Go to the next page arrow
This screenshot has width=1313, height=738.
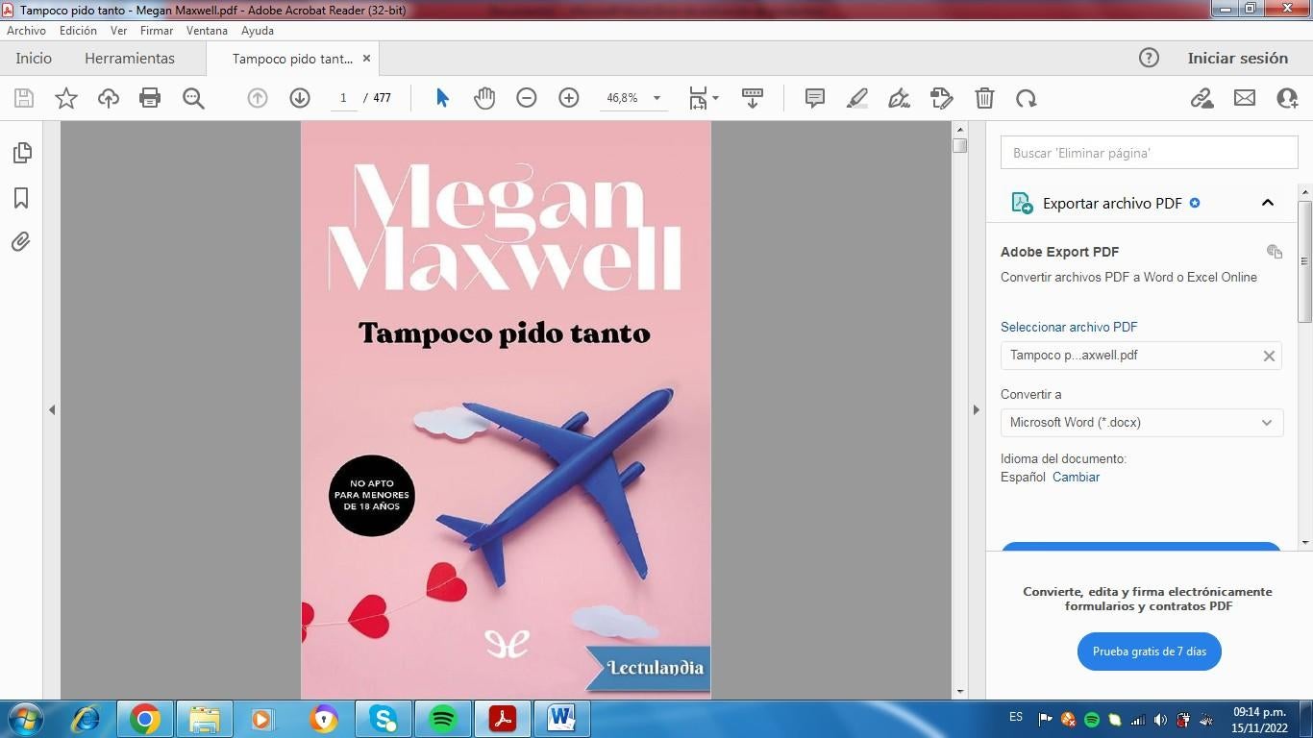(300, 98)
